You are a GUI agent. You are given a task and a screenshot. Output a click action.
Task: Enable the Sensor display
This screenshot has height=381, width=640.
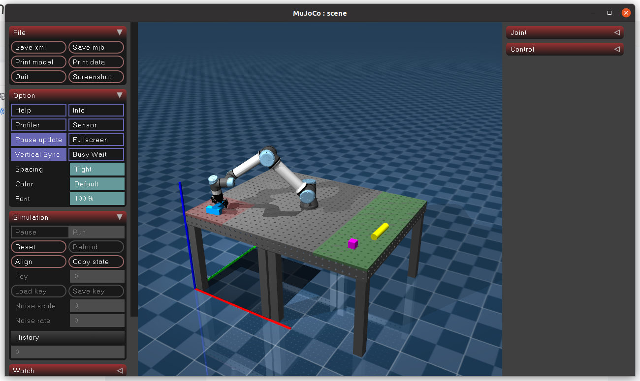(96, 125)
